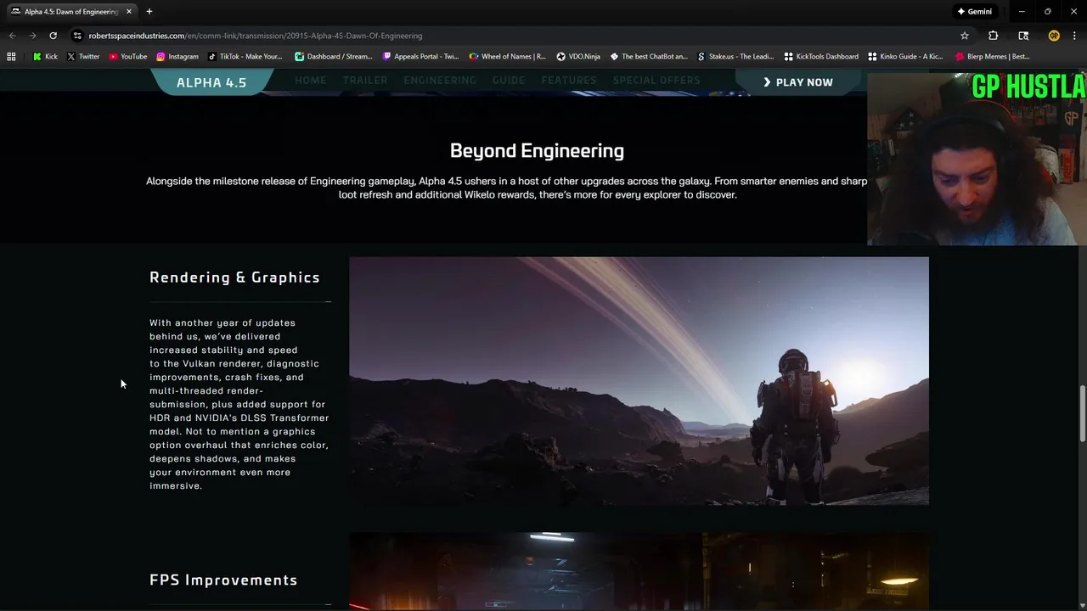The image size is (1087, 611).
Task: Open the extensions puzzle icon
Action: (993, 36)
